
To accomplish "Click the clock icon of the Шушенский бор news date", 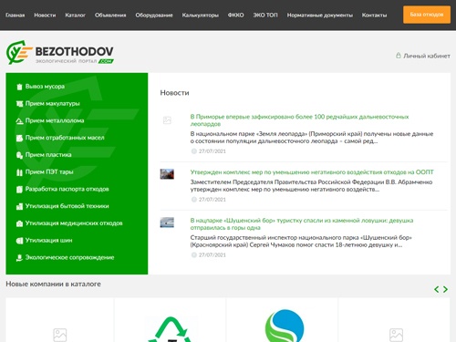I will [x=193, y=254].
